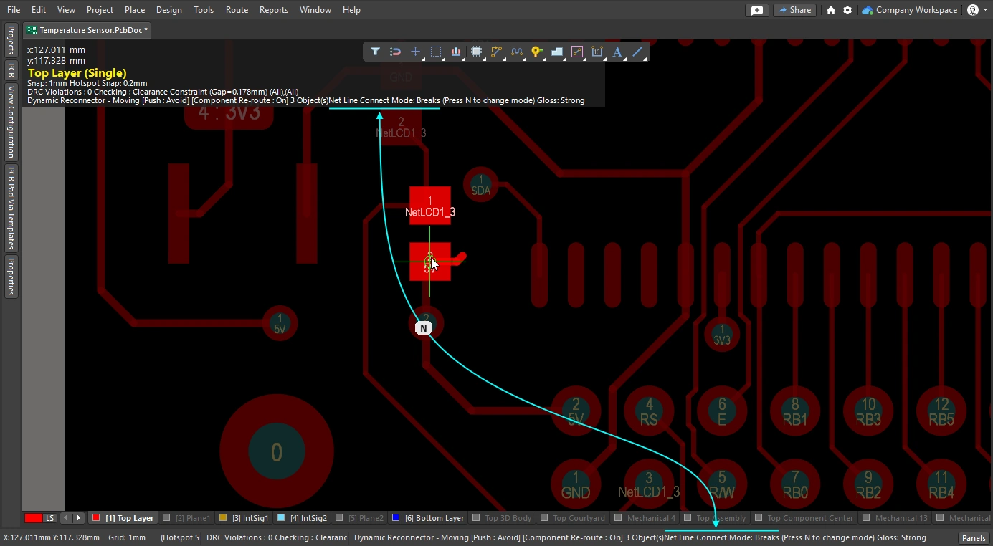Open the Project menu
Image resolution: width=993 pixels, height=546 pixels.
tap(100, 10)
